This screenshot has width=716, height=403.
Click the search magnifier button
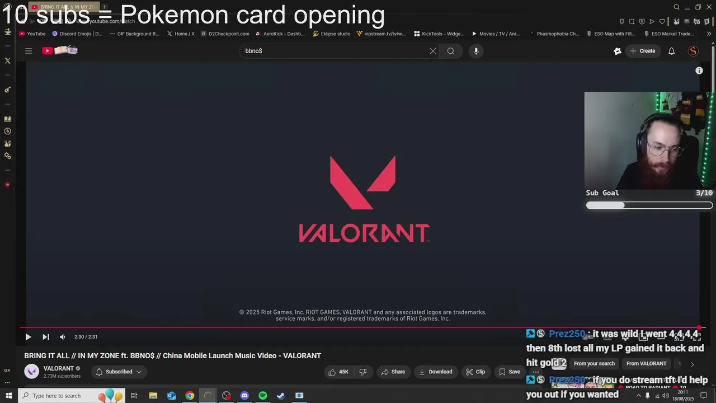pos(451,51)
